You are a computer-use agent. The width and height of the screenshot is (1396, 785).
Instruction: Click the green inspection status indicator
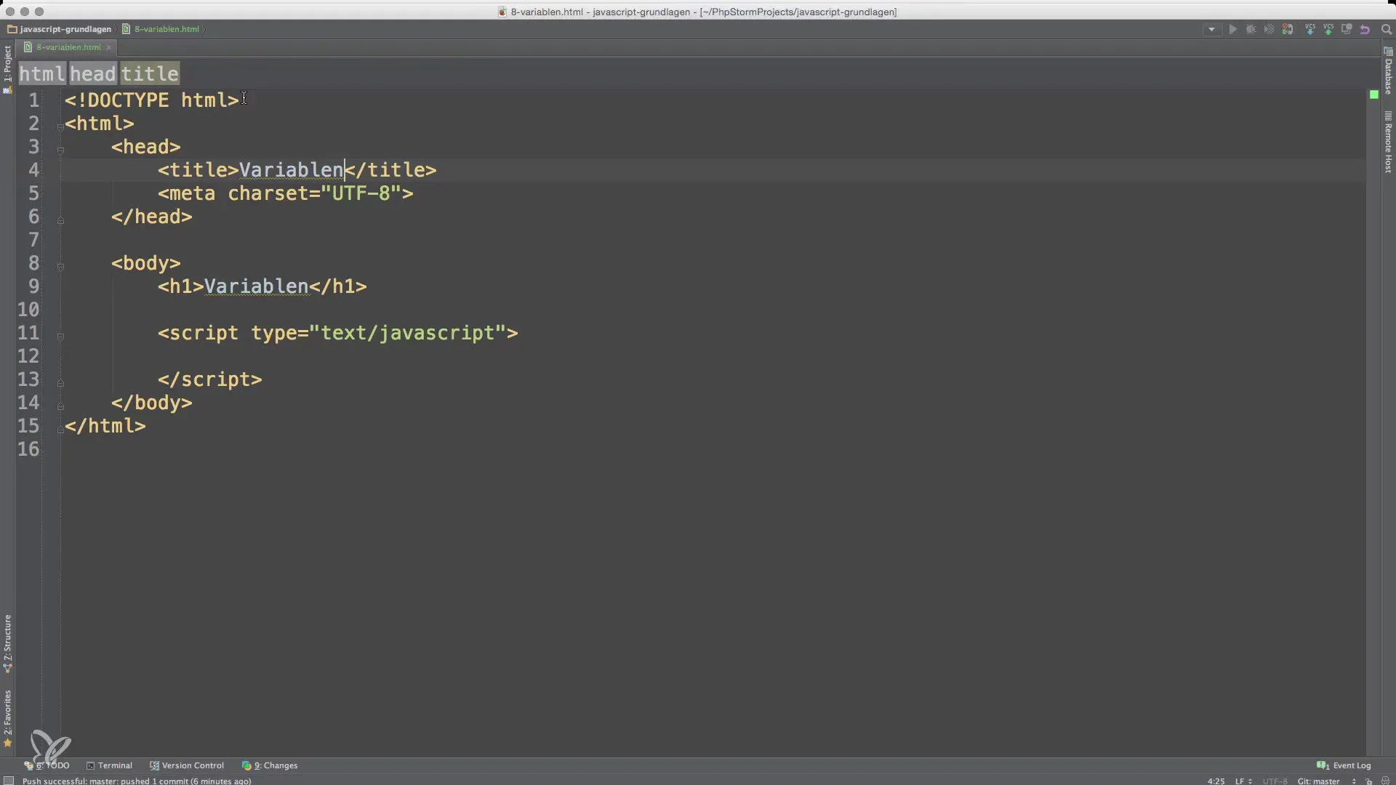(x=1373, y=94)
